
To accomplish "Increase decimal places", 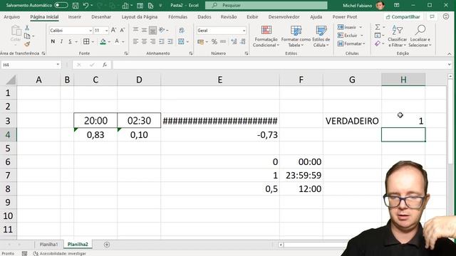I will tap(234, 42).
